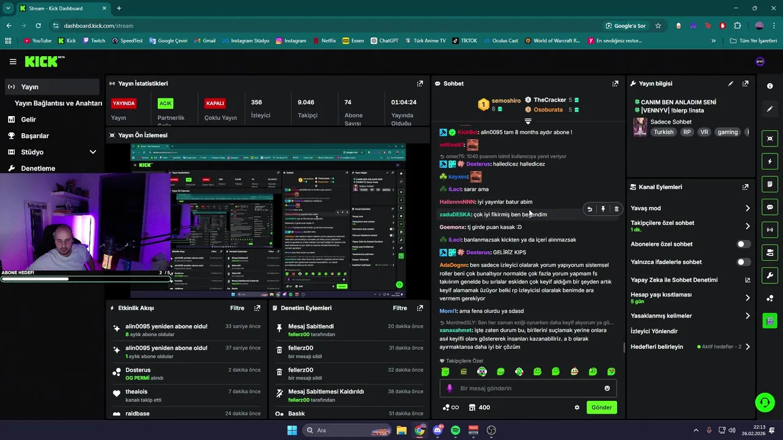This screenshot has width=783, height=440.
Task: Pop out the Sohbet chat panel
Action: coord(615,84)
